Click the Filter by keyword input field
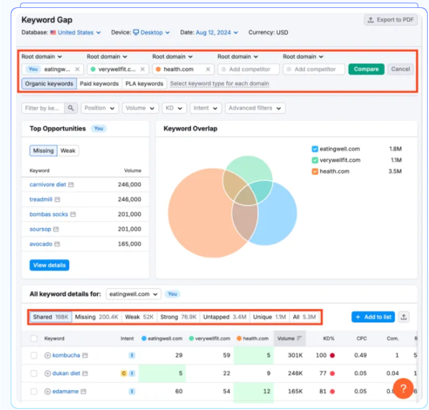 pos(43,108)
